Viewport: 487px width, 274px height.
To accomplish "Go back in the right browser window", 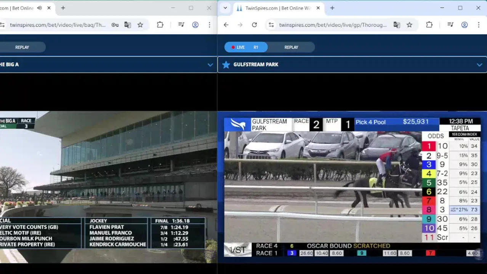I will point(226,25).
